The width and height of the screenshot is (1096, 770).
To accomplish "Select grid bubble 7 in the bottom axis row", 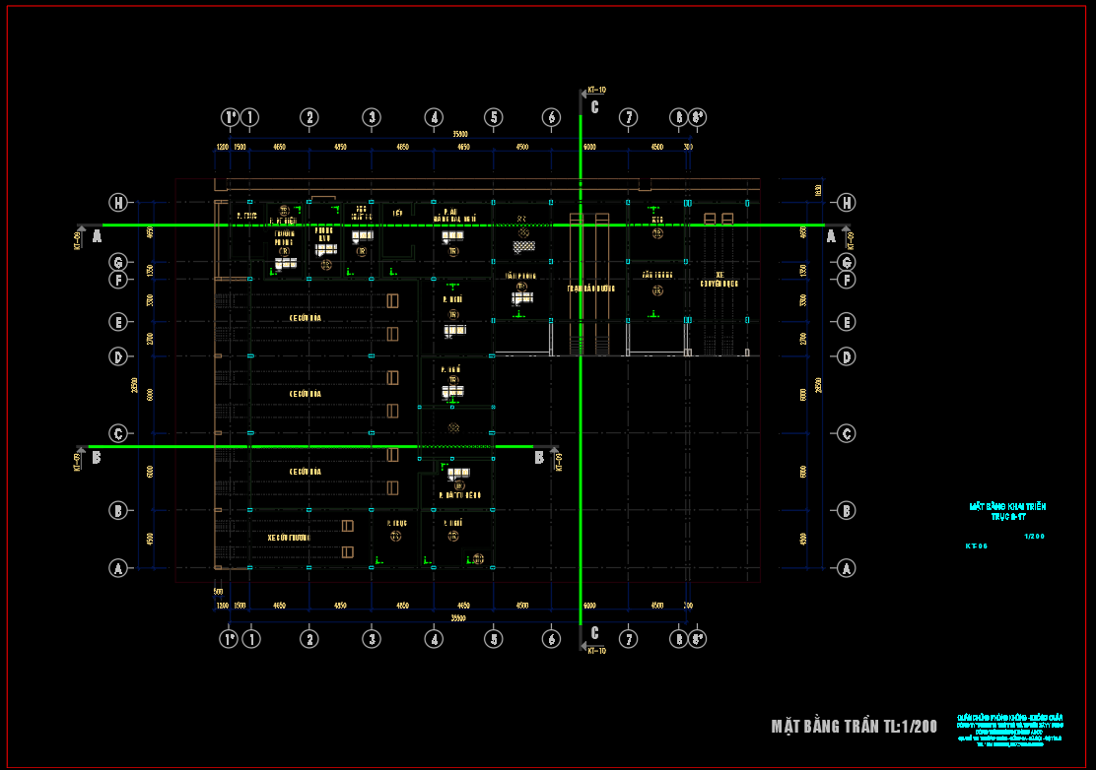I will [628, 639].
